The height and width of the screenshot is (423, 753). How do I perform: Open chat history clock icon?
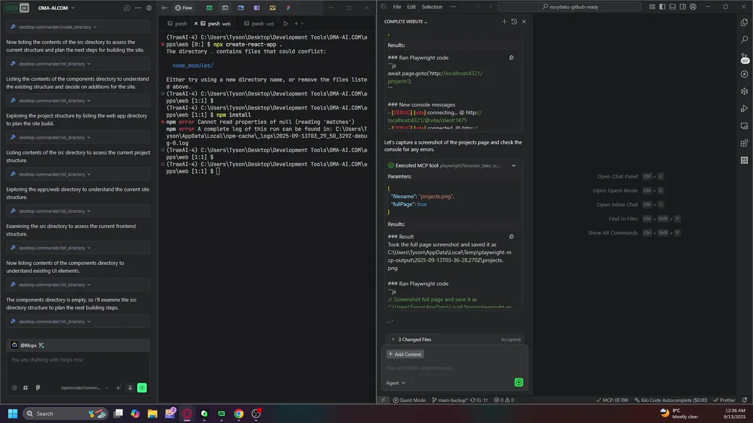[x=514, y=21]
